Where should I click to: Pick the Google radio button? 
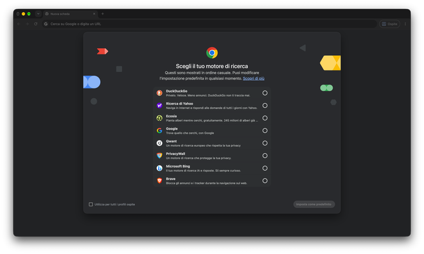pyautogui.click(x=265, y=131)
